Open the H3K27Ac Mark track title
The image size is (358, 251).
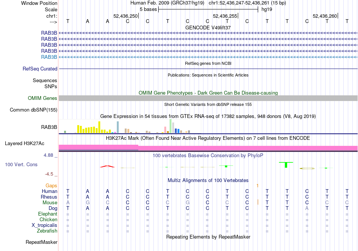(x=208, y=138)
